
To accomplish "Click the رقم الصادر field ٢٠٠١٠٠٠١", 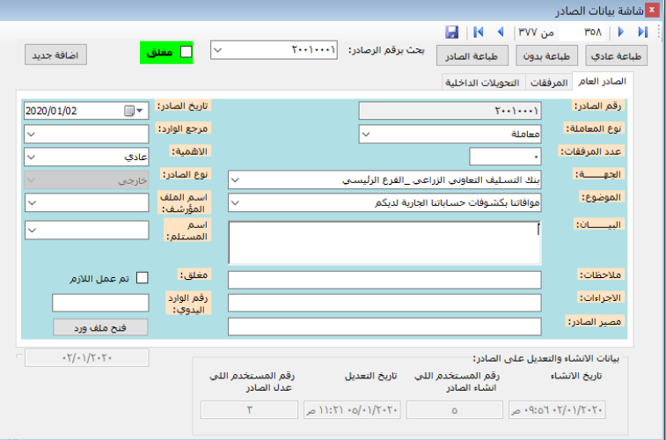I will point(450,111).
